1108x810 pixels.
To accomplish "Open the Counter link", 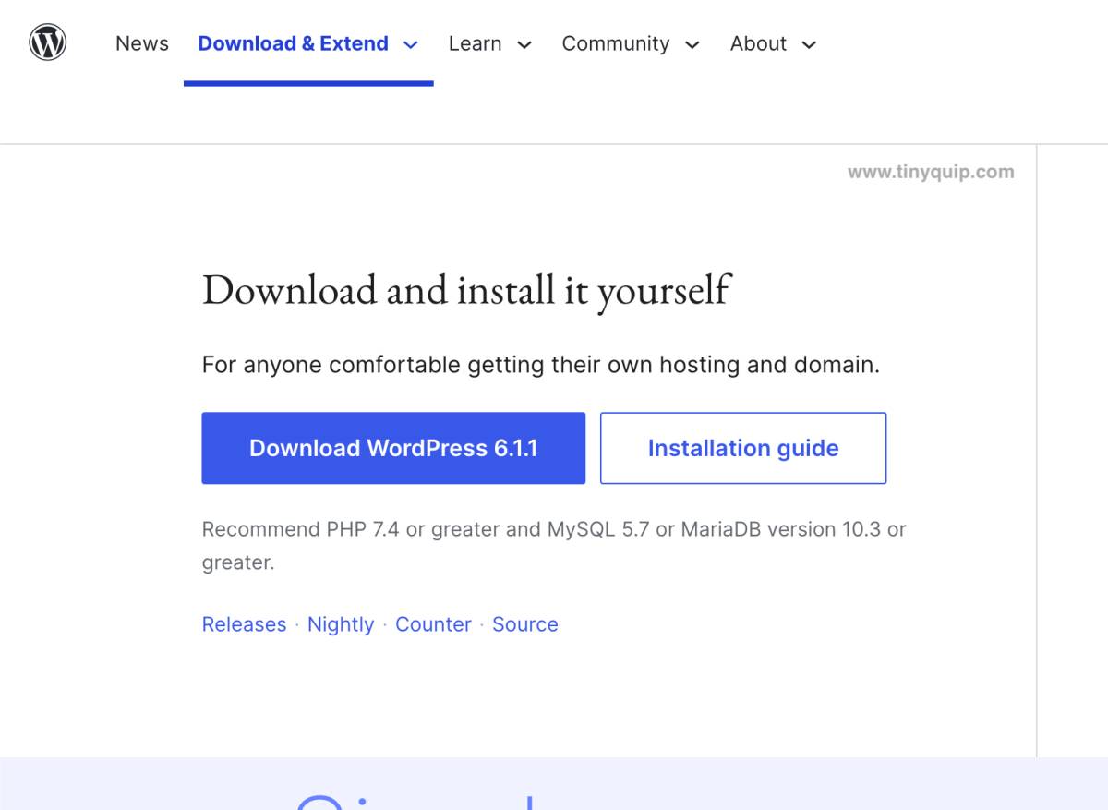I will tap(433, 624).
